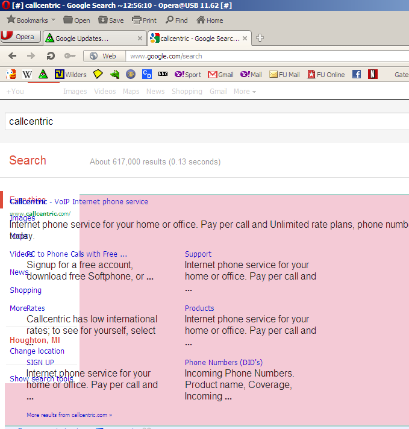Open the BBC bookmark icon

(163, 75)
